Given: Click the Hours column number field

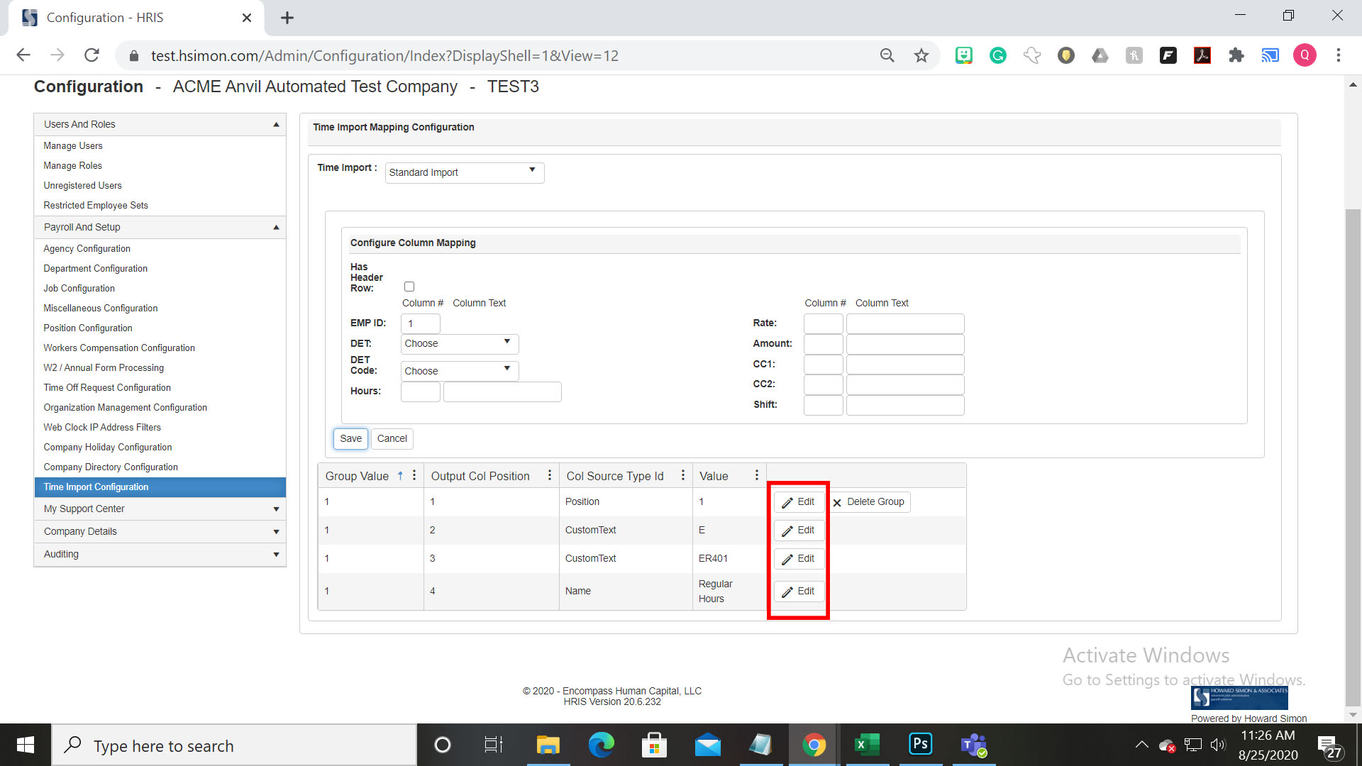Looking at the screenshot, I should [x=421, y=392].
